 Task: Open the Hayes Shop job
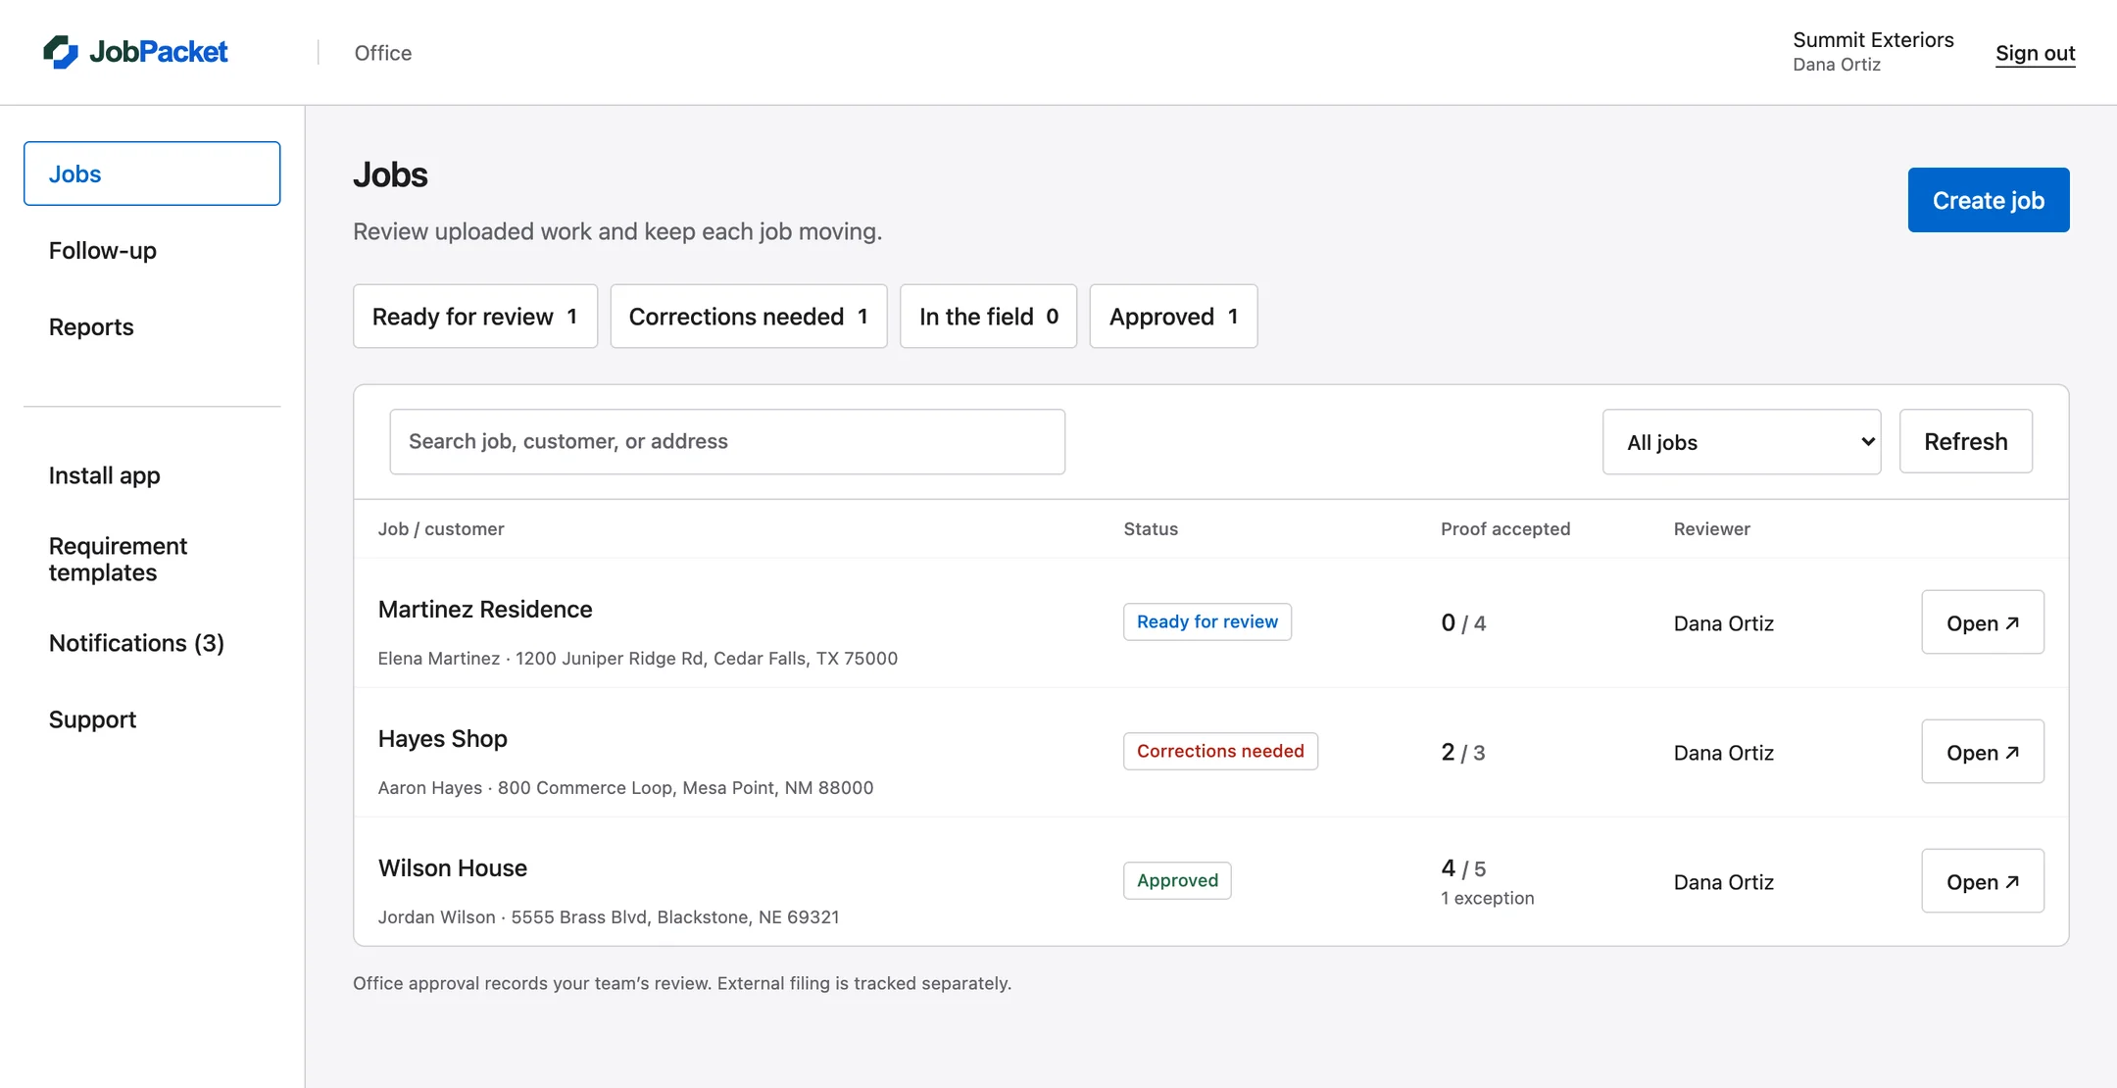(x=1983, y=752)
